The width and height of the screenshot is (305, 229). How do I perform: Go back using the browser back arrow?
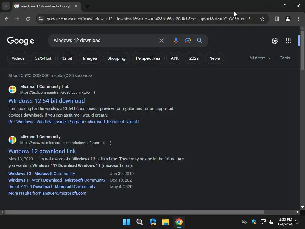7,19
